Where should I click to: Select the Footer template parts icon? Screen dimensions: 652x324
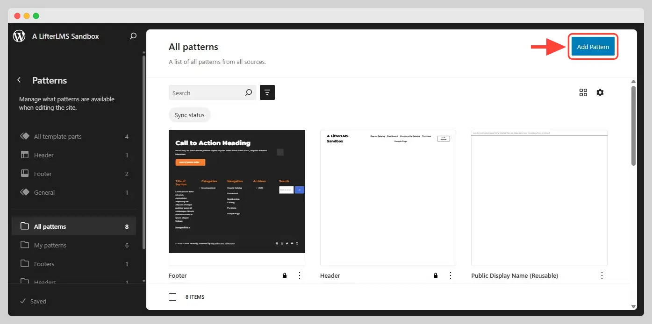(x=24, y=173)
